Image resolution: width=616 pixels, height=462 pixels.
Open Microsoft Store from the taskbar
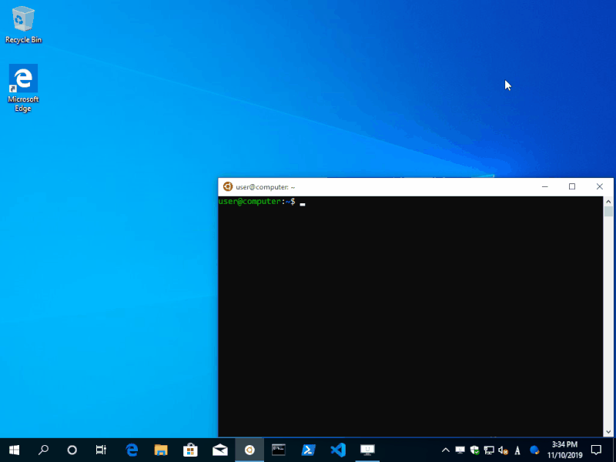(x=190, y=450)
